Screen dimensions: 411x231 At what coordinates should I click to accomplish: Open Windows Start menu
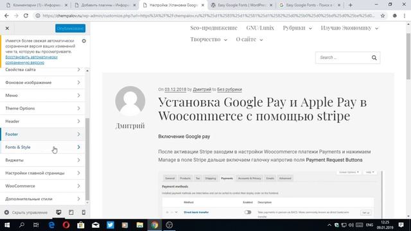(7, 225)
